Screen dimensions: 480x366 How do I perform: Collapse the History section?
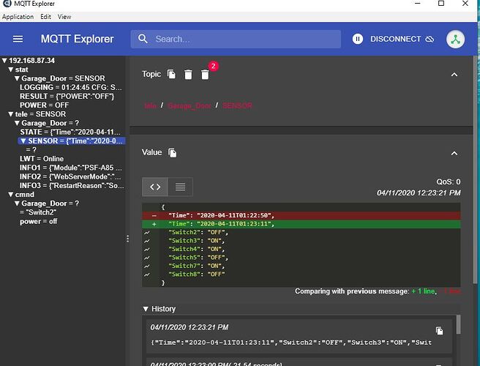(x=146, y=309)
